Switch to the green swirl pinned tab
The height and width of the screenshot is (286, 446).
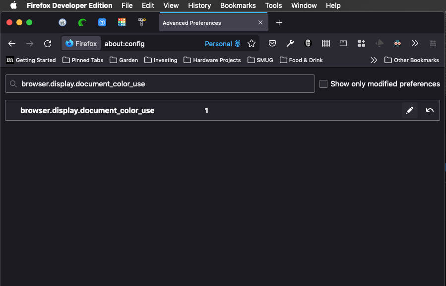[82, 22]
